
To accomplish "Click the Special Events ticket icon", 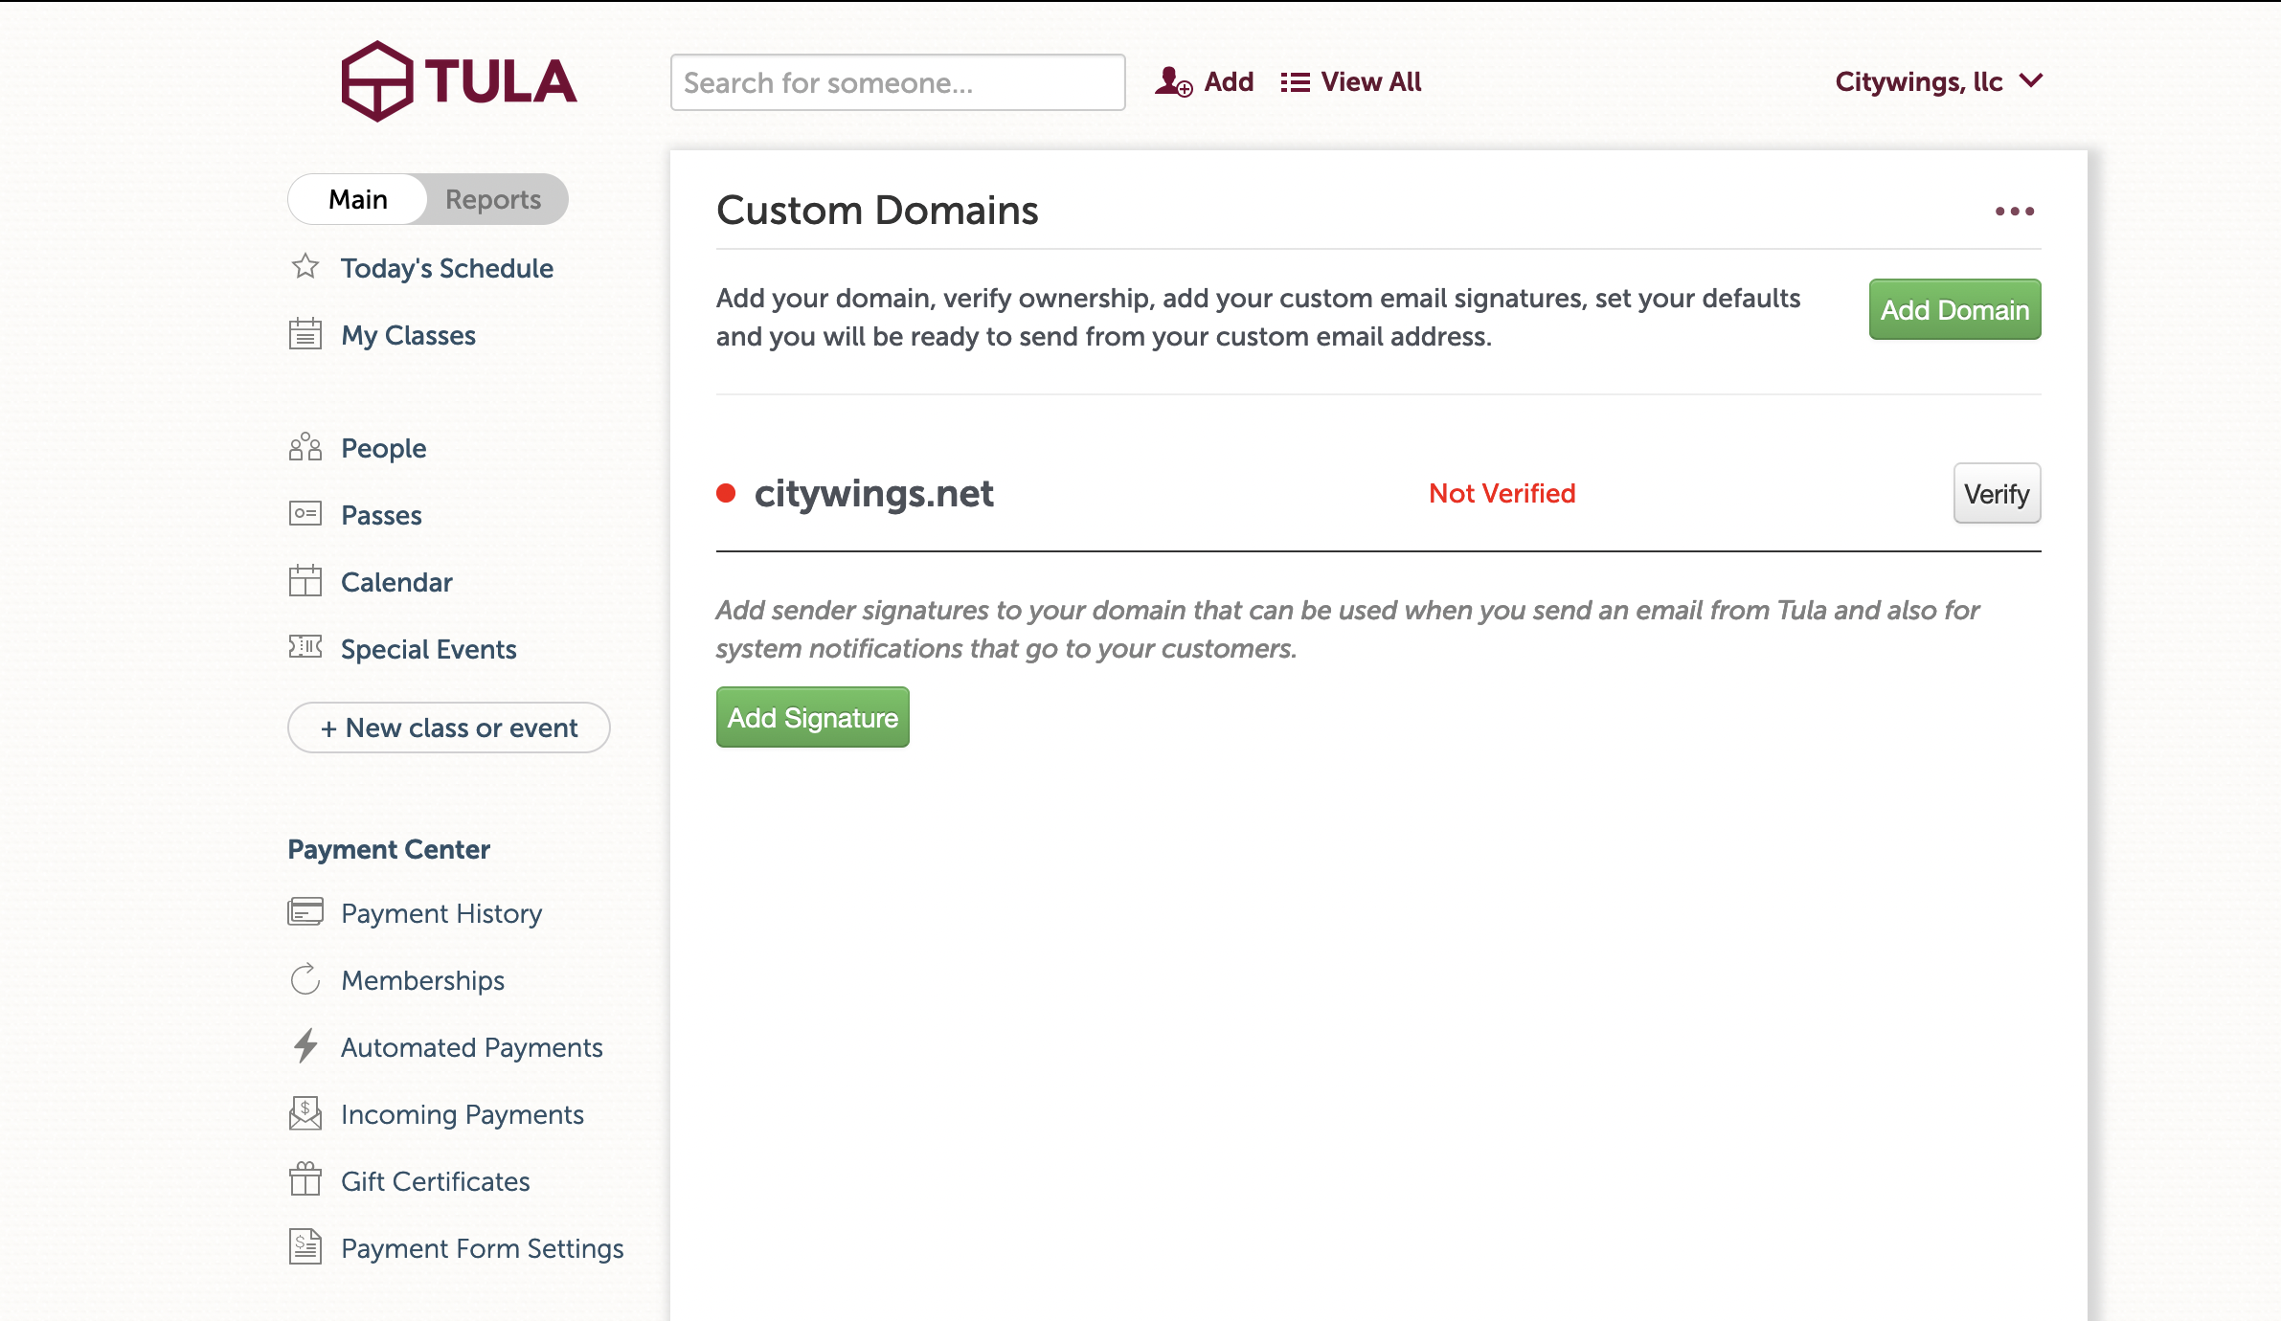I will tap(305, 647).
